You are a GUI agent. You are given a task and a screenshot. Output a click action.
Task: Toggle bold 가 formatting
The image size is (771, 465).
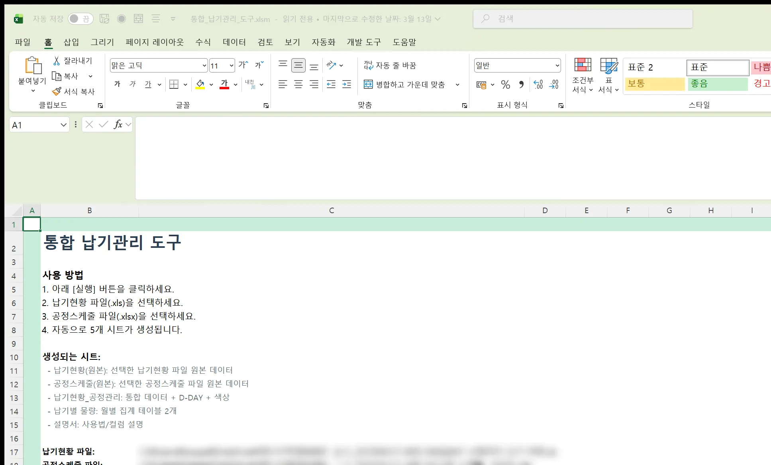[117, 84]
